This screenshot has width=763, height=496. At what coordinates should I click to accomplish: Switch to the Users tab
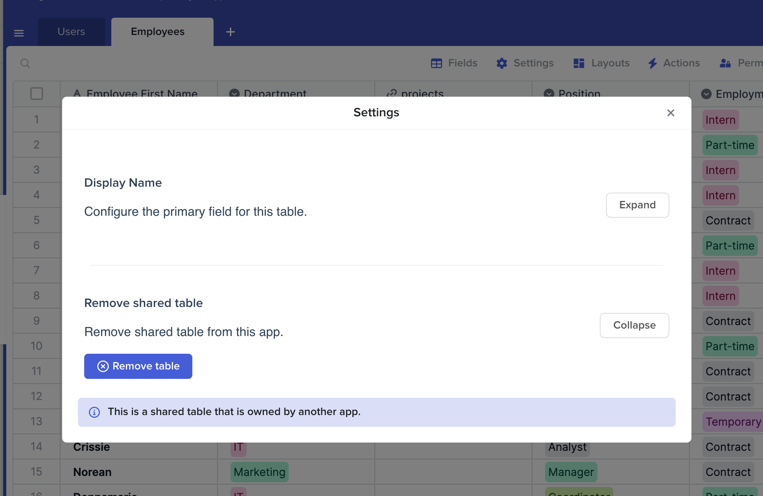[x=71, y=32]
